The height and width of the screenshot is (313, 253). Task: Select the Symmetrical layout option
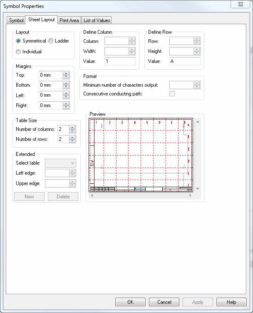(18, 41)
